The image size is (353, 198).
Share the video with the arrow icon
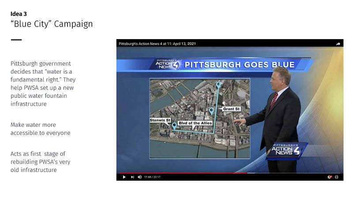pos(338,44)
